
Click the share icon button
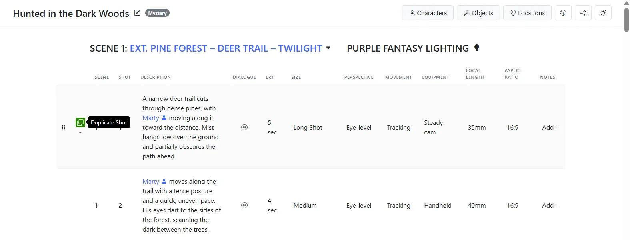click(x=583, y=13)
